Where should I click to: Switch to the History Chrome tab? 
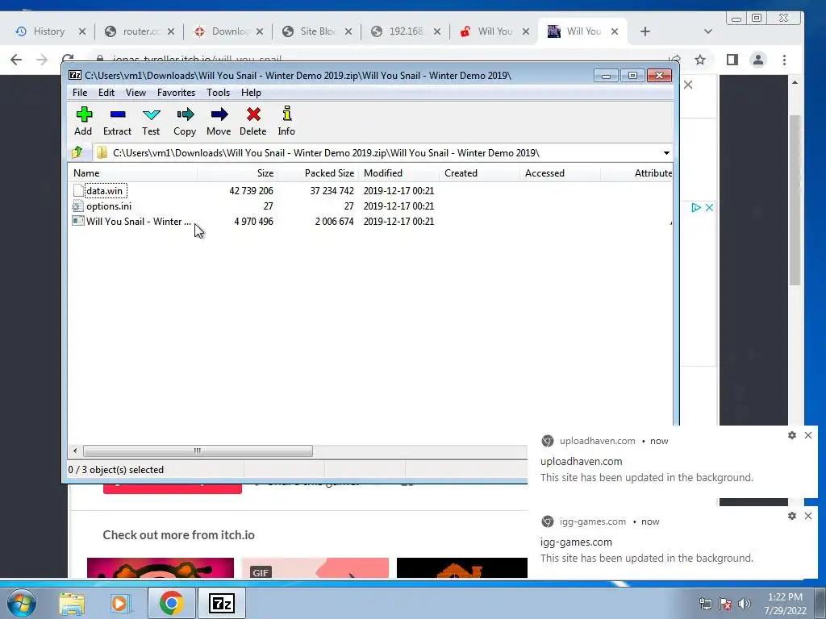coord(48,31)
